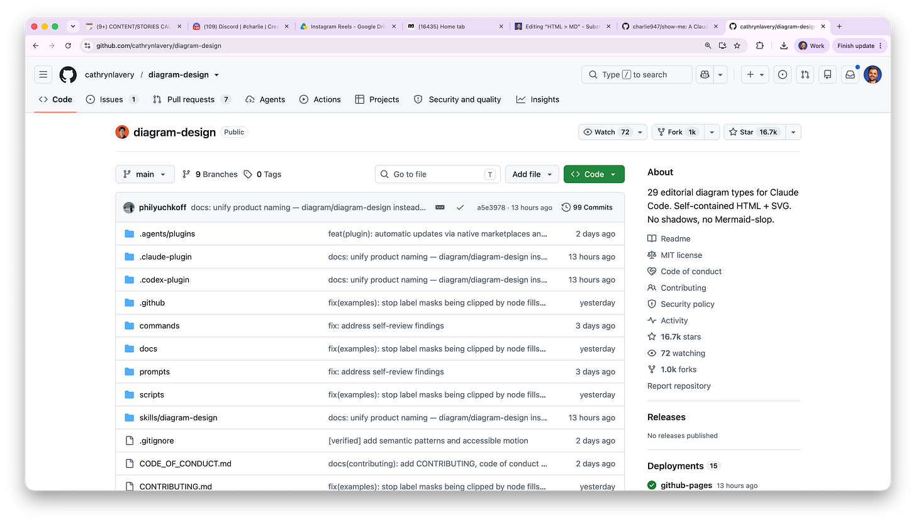This screenshot has height=524, width=916.
Task: Fork the repository with the Fork button
Action: click(678, 132)
